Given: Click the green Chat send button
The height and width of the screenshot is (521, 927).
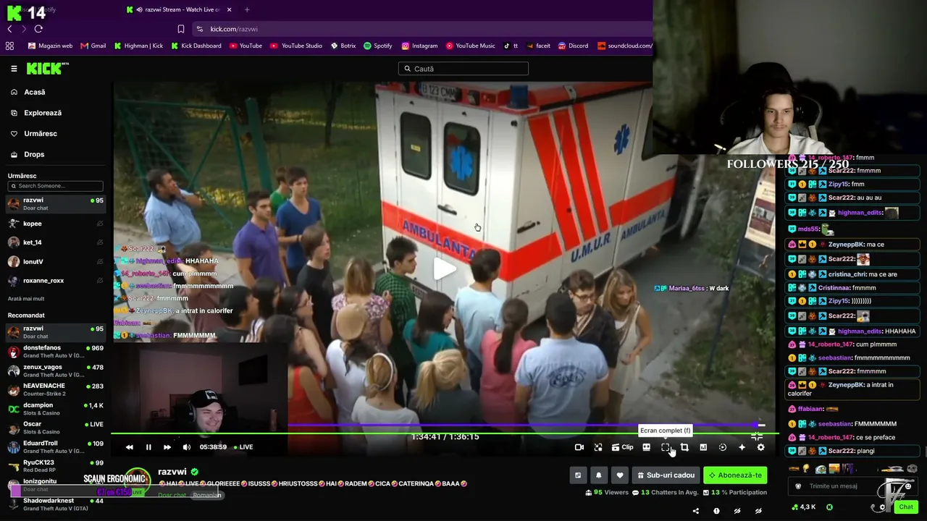Looking at the screenshot, I should pyautogui.click(x=906, y=507).
